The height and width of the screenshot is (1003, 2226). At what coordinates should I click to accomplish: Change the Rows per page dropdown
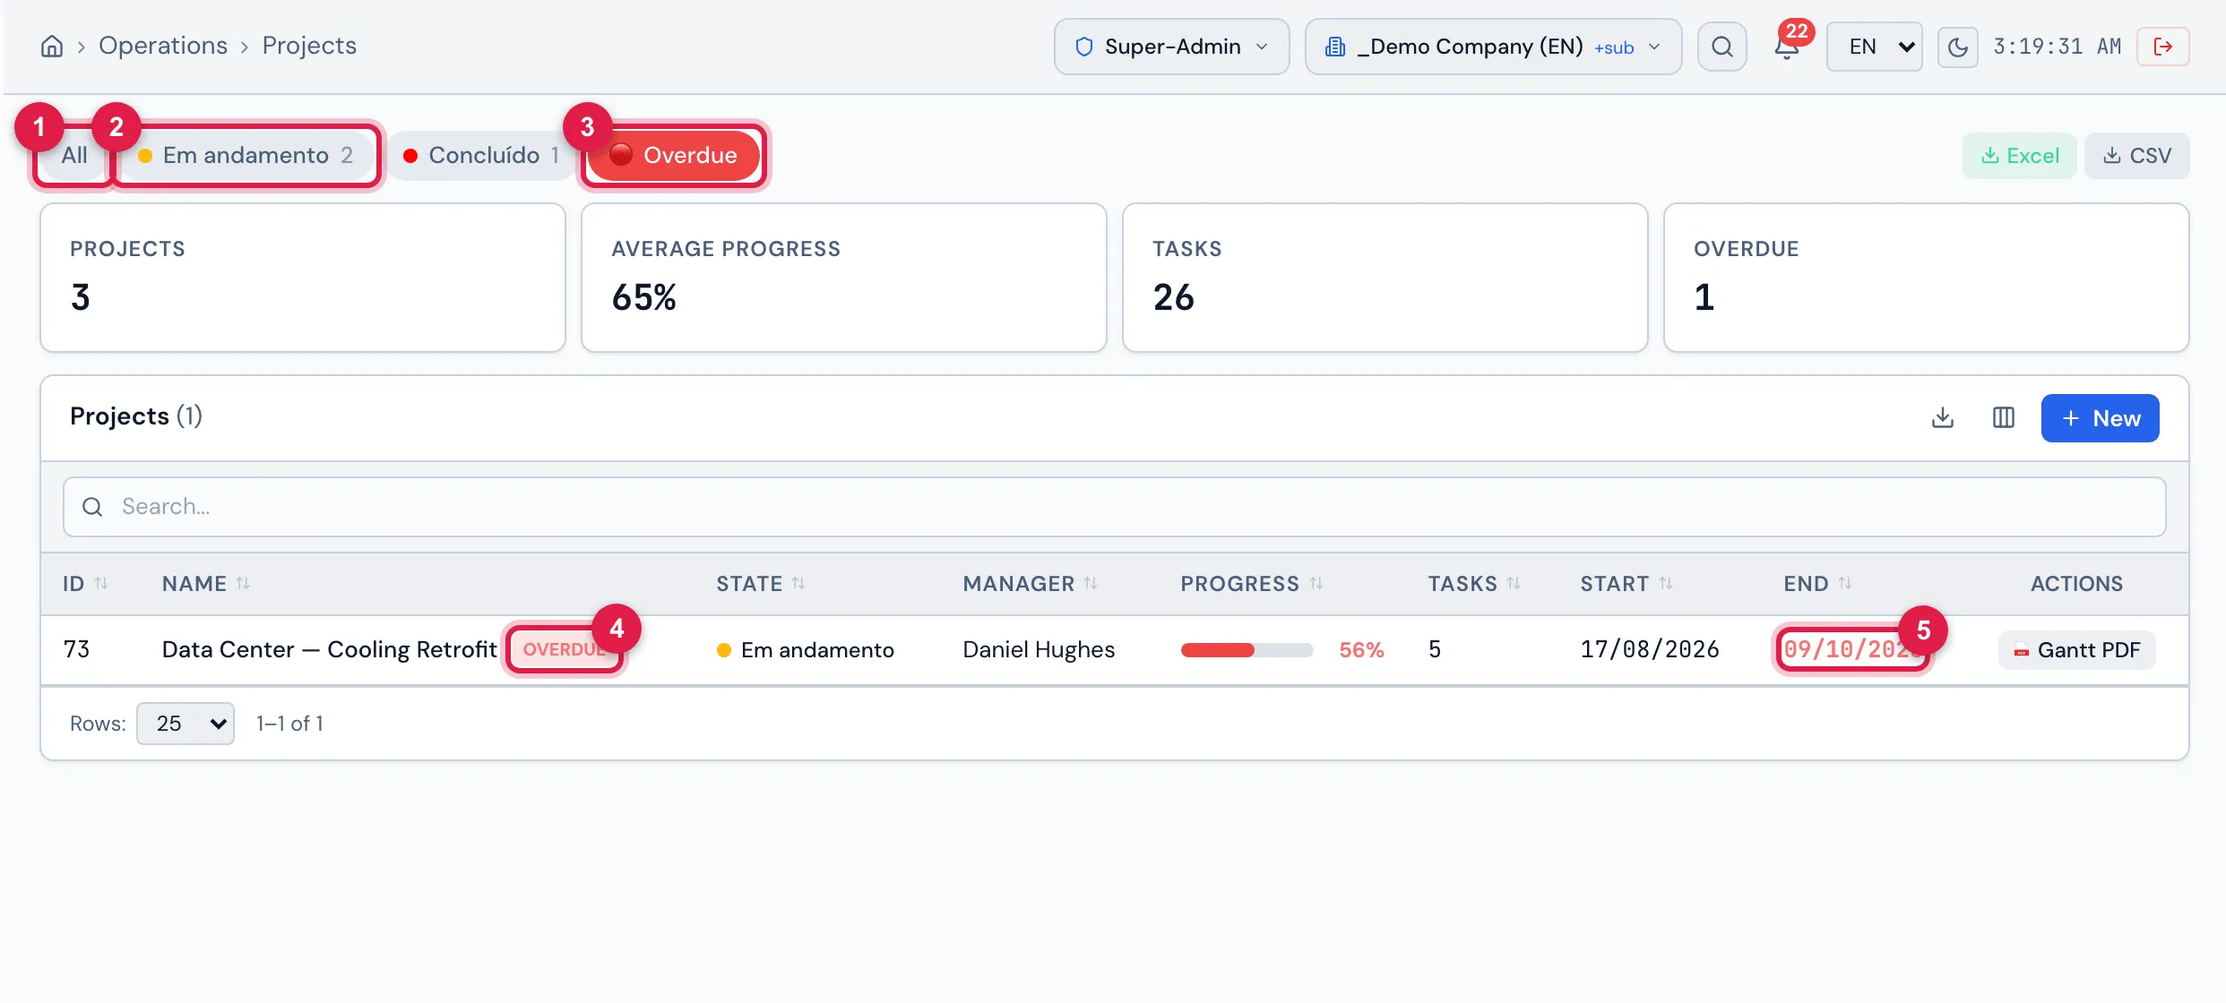(185, 724)
